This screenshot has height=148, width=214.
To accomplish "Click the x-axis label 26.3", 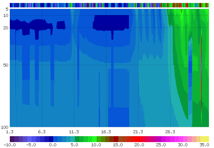I will pos(170,132).
